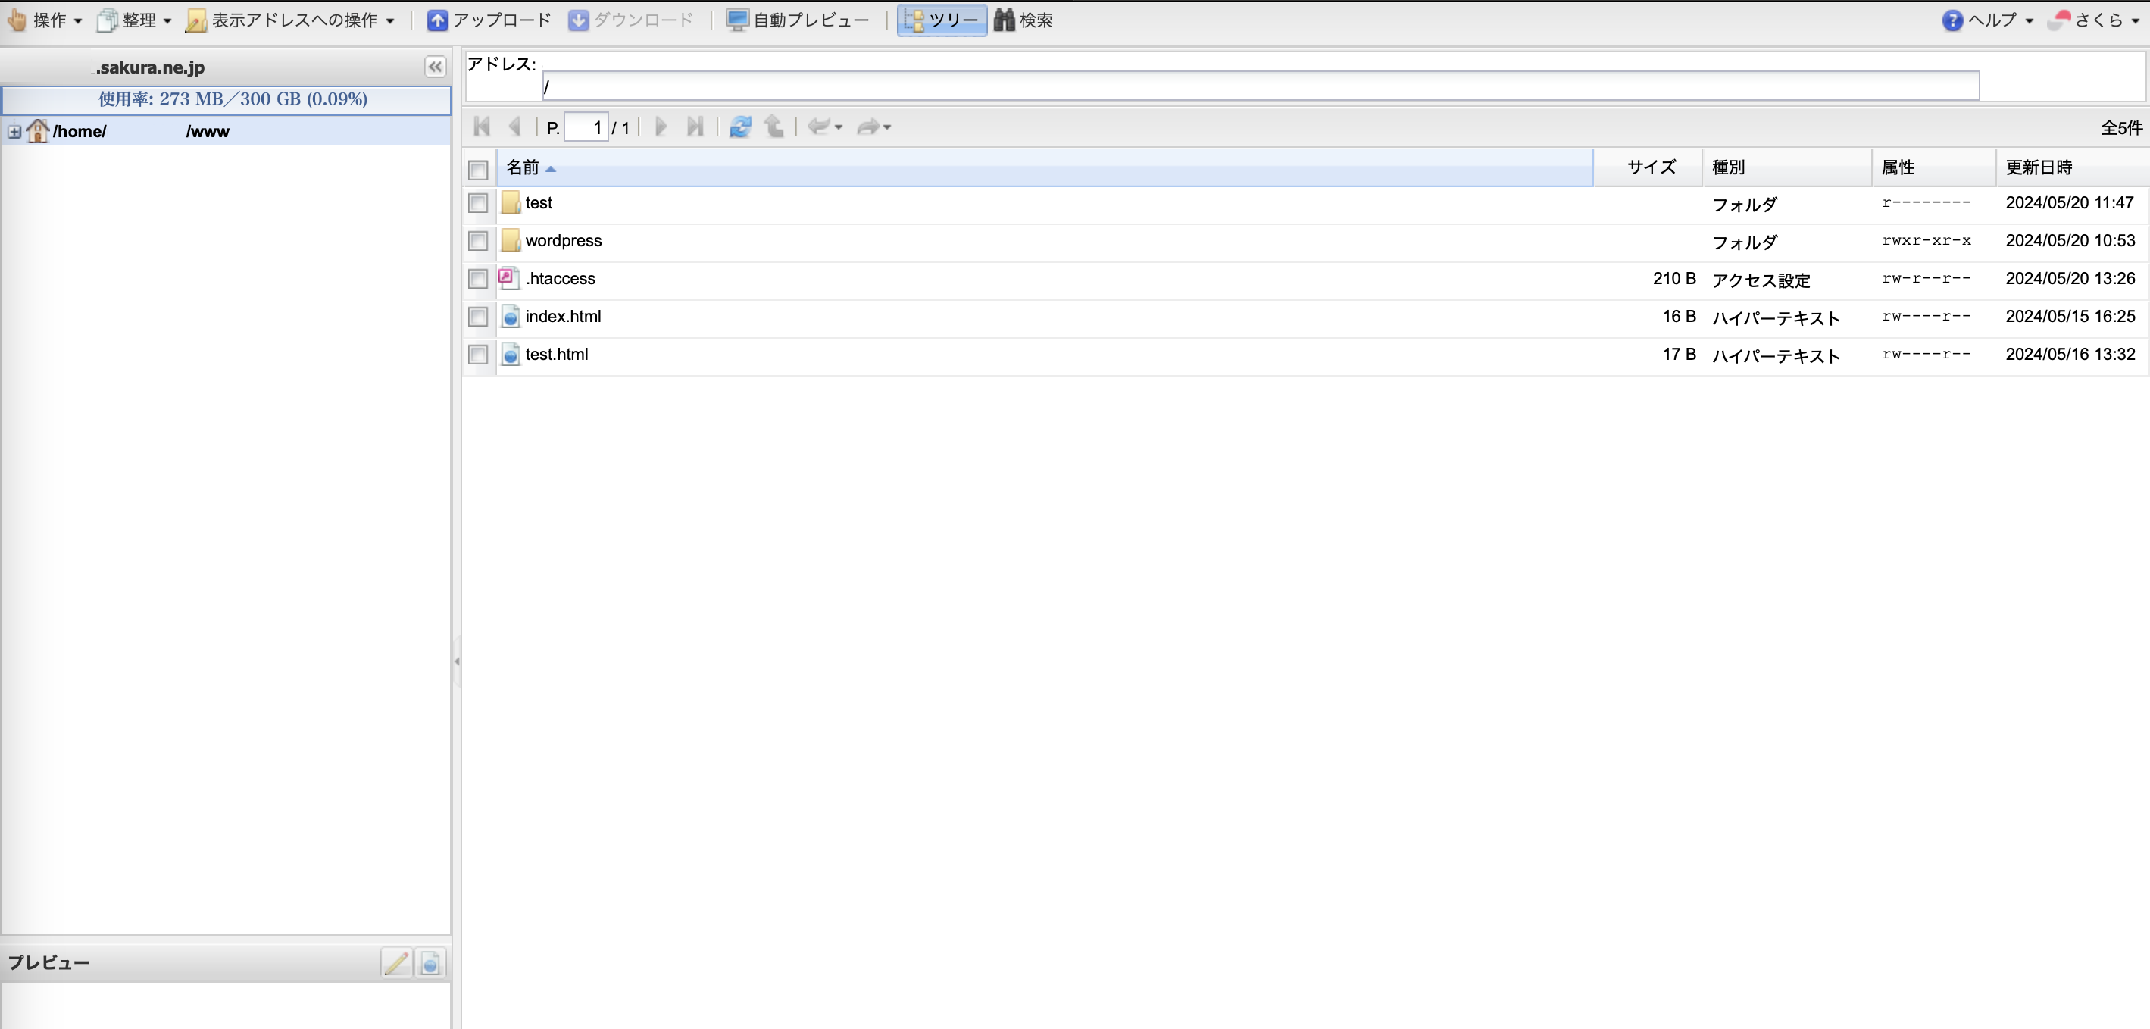Click the browser preview icon in プレビュー
Screen dimensions: 2150x1029
point(430,962)
